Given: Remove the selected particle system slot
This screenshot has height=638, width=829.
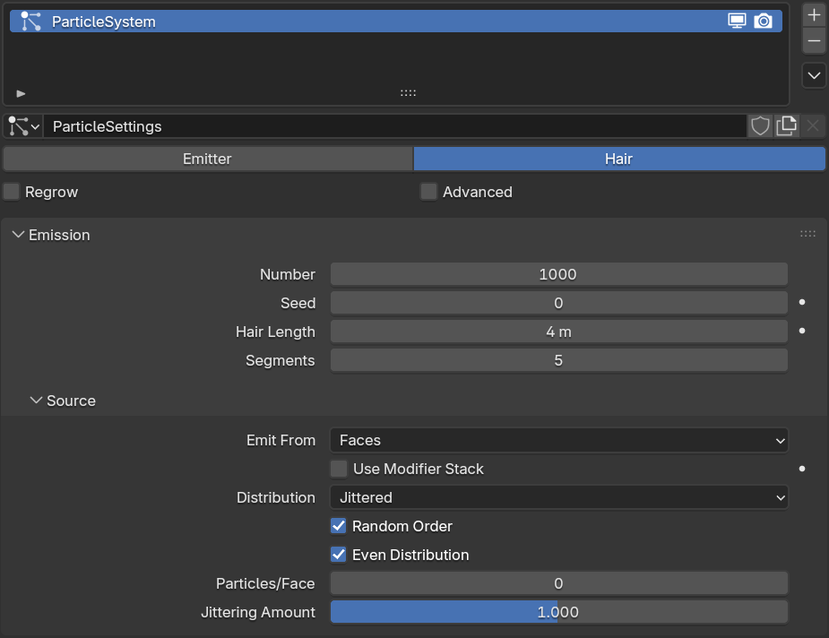Looking at the screenshot, I should pyautogui.click(x=814, y=41).
